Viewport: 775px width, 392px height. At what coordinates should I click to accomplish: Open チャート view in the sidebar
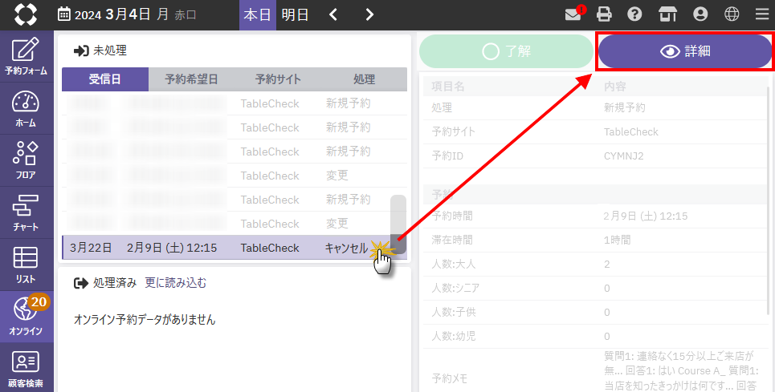click(x=27, y=212)
